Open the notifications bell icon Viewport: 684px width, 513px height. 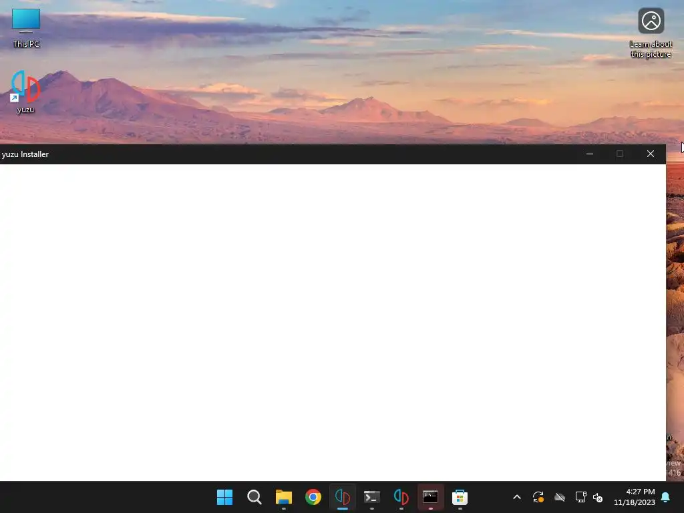[666, 497]
